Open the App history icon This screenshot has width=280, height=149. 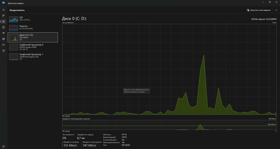pos(3,27)
